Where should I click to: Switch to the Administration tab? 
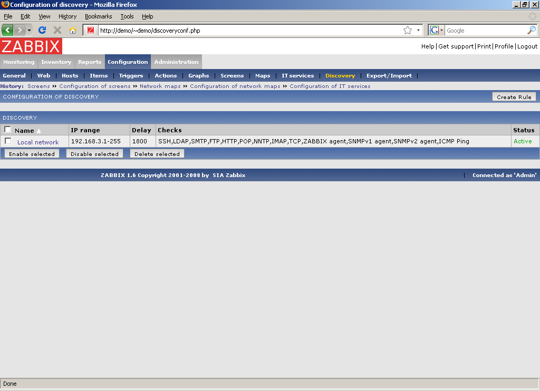pos(176,62)
